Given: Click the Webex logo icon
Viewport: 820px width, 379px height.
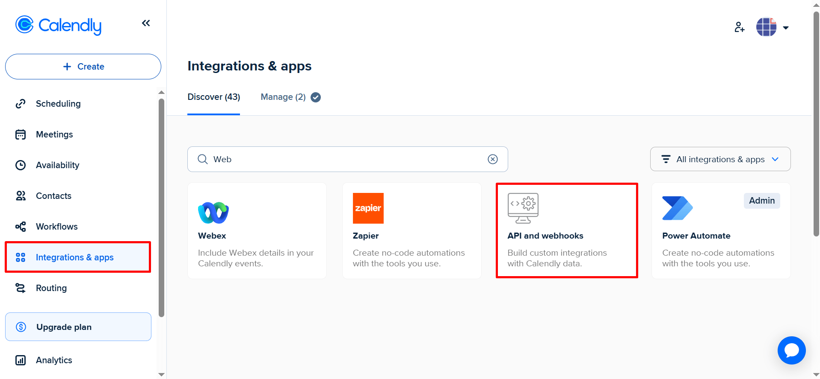Looking at the screenshot, I should coord(213,213).
